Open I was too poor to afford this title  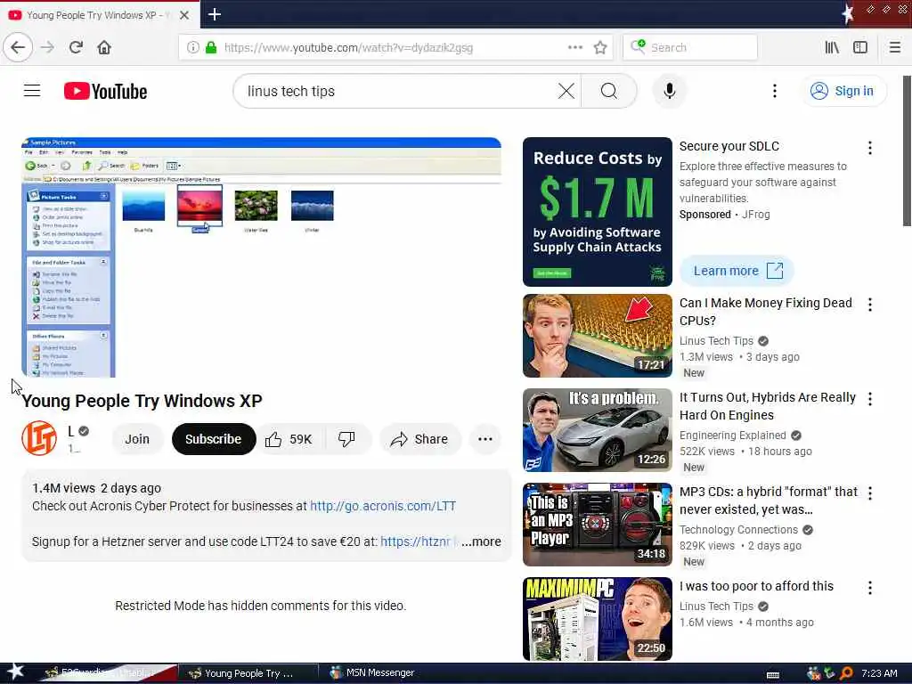point(756,586)
